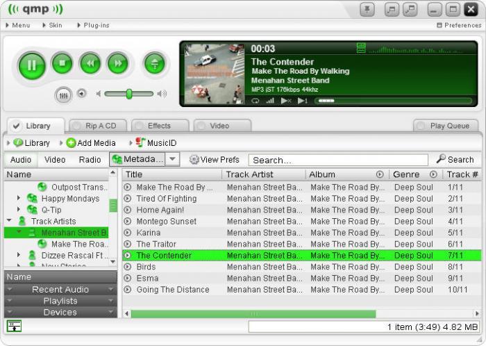Toggle the play-1 single track icon

(x=303, y=101)
